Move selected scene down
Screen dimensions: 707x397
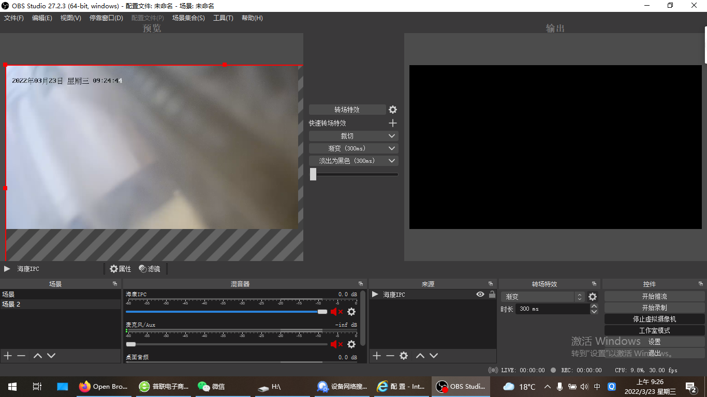[51, 356]
